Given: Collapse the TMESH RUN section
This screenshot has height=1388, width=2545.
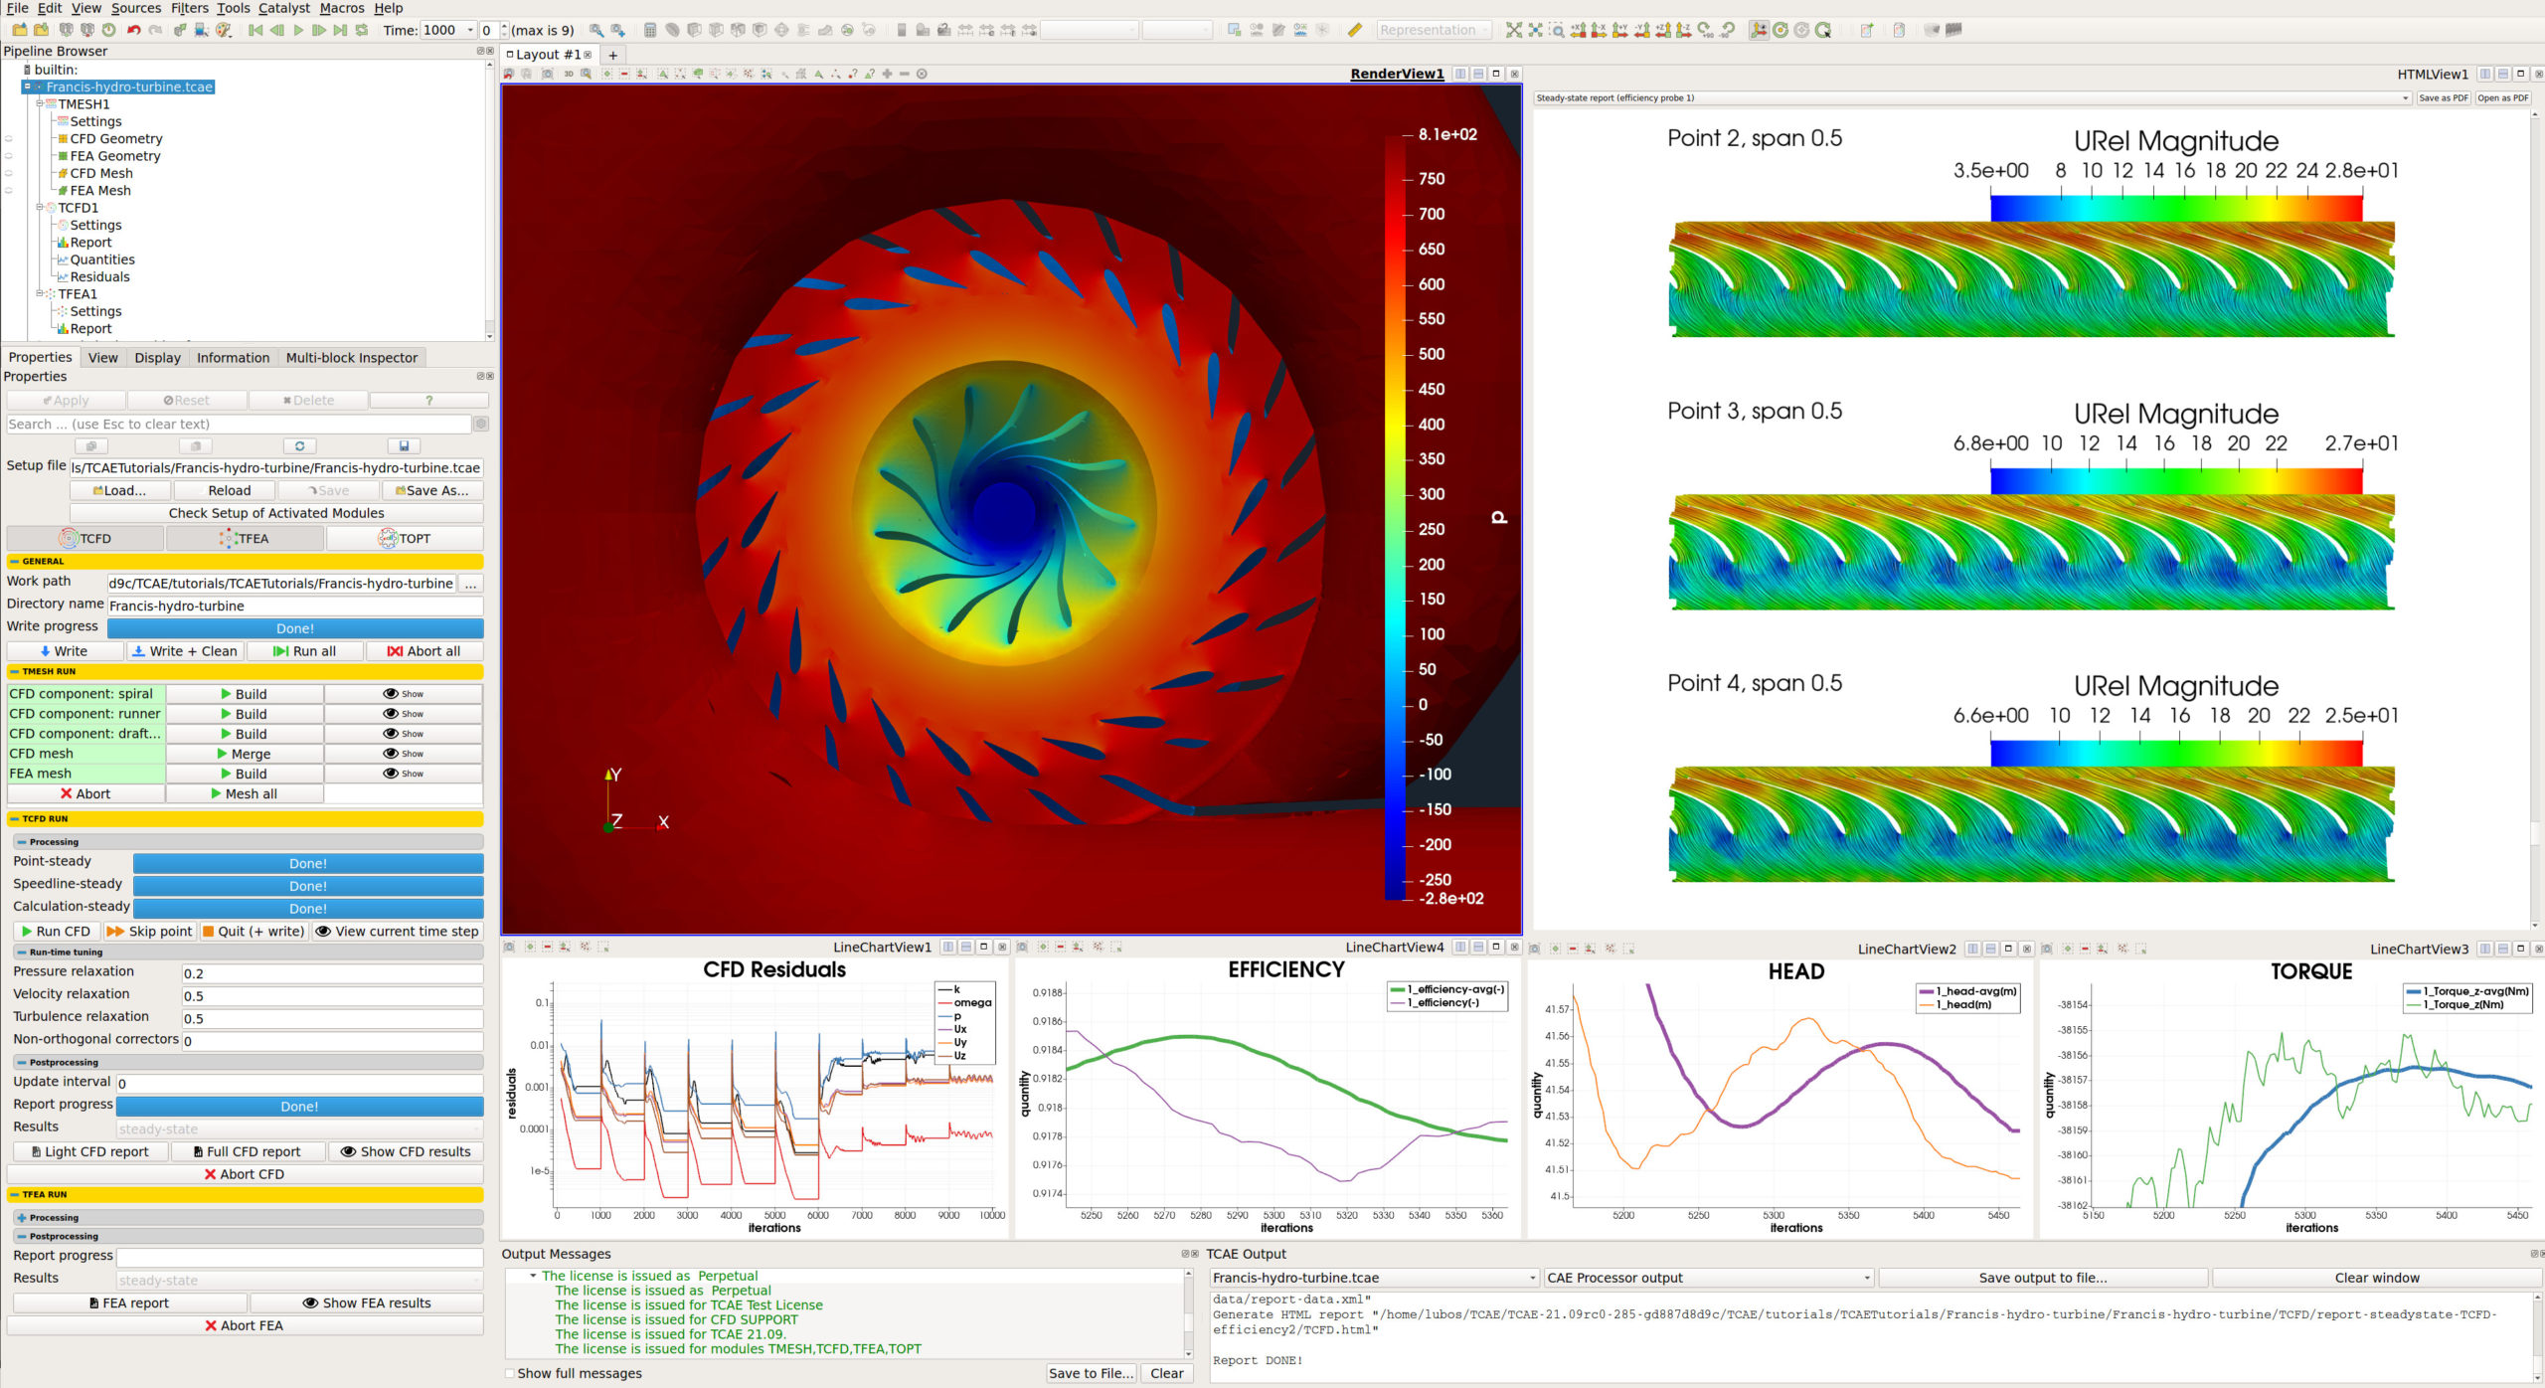Looking at the screenshot, I should pos(15,672).
